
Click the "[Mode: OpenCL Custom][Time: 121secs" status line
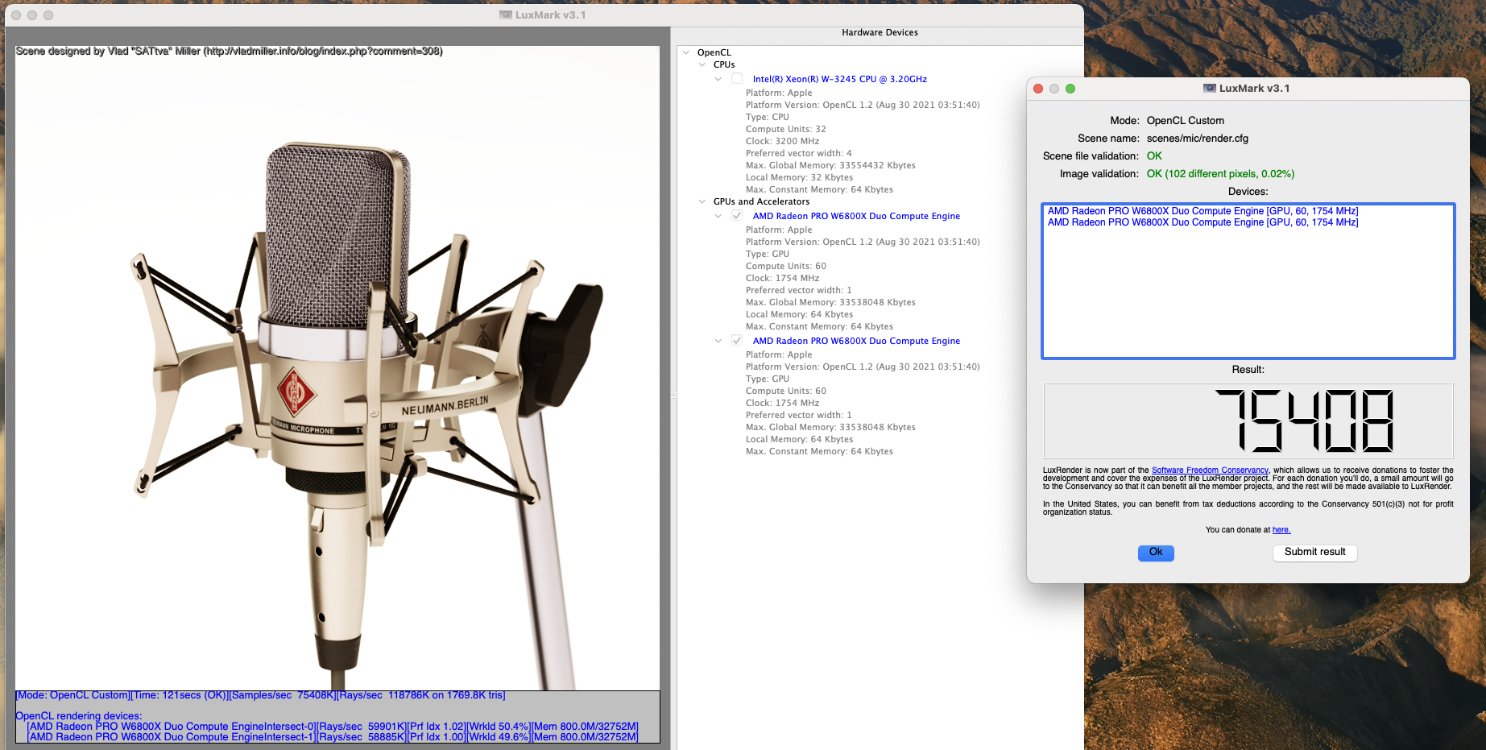[260, 695]
